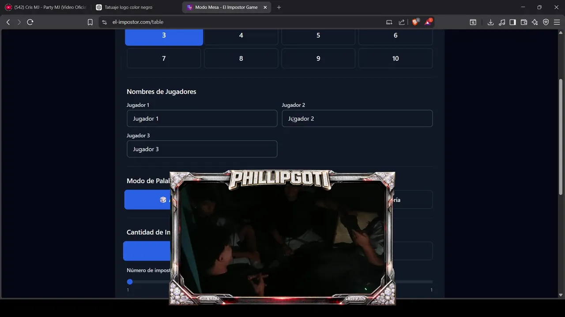This screenshot has width=565, height=317.
Task: Restore down the browser window
Action: pyautogui.click(x=539, y=7)
